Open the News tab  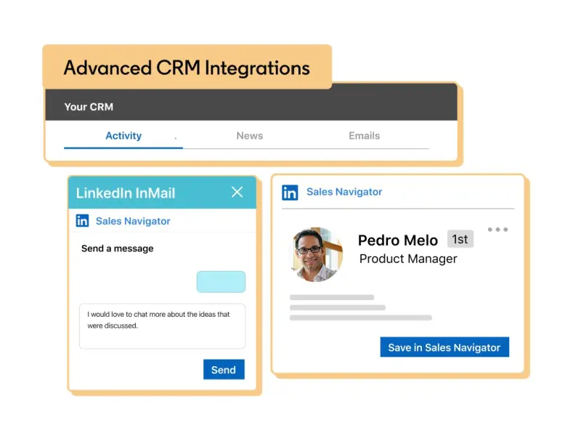click(249, 136)
